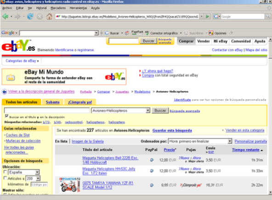The image size is (272, 200).
Task: Click Buscar button next to category dropdown
Action: (x=160, y=111)
